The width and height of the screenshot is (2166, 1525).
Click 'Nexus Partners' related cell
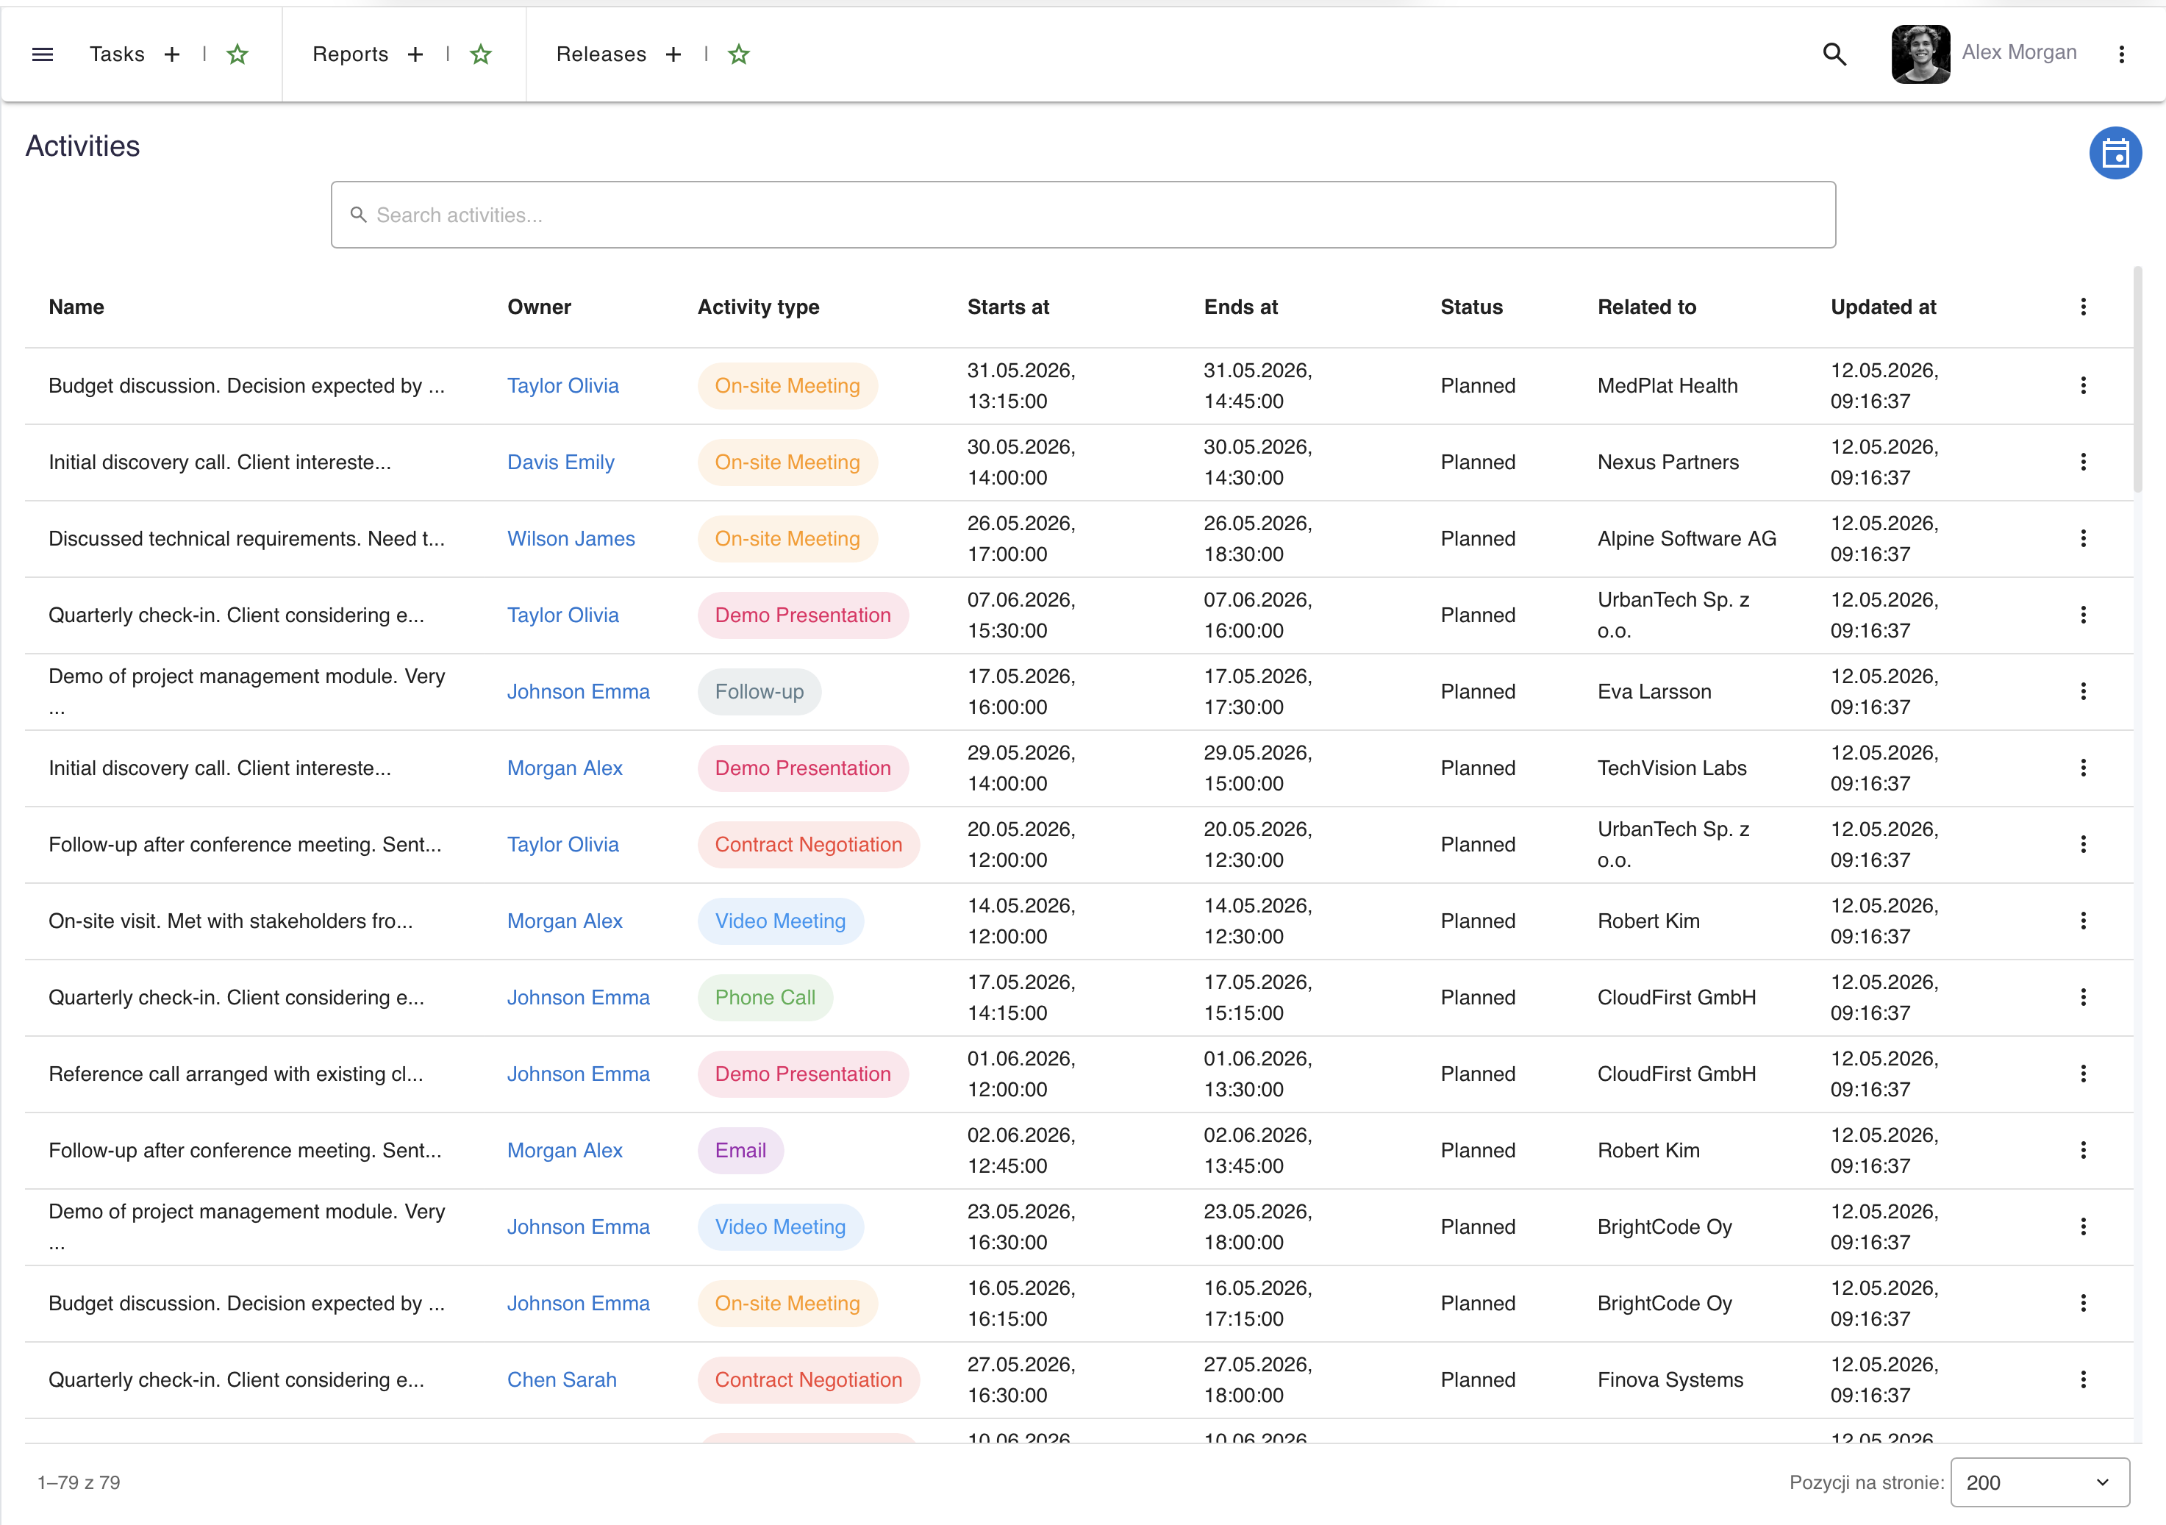(1668, 462)
